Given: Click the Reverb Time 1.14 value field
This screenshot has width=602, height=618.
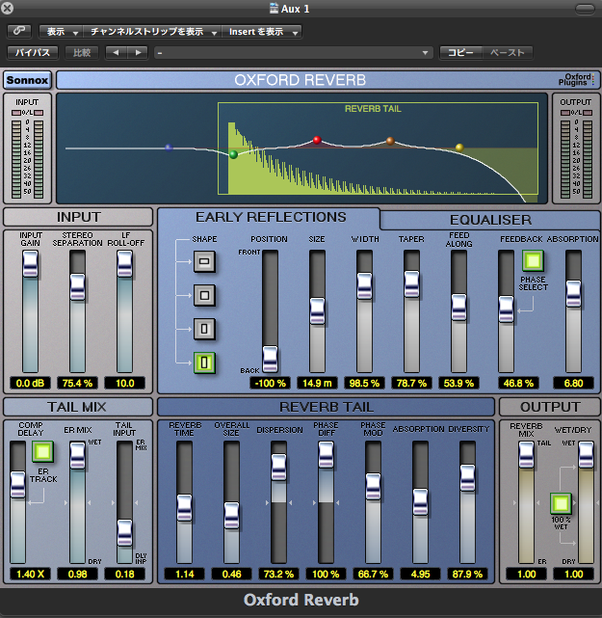Looking at the screenshot, I should [x=185, y=574].
